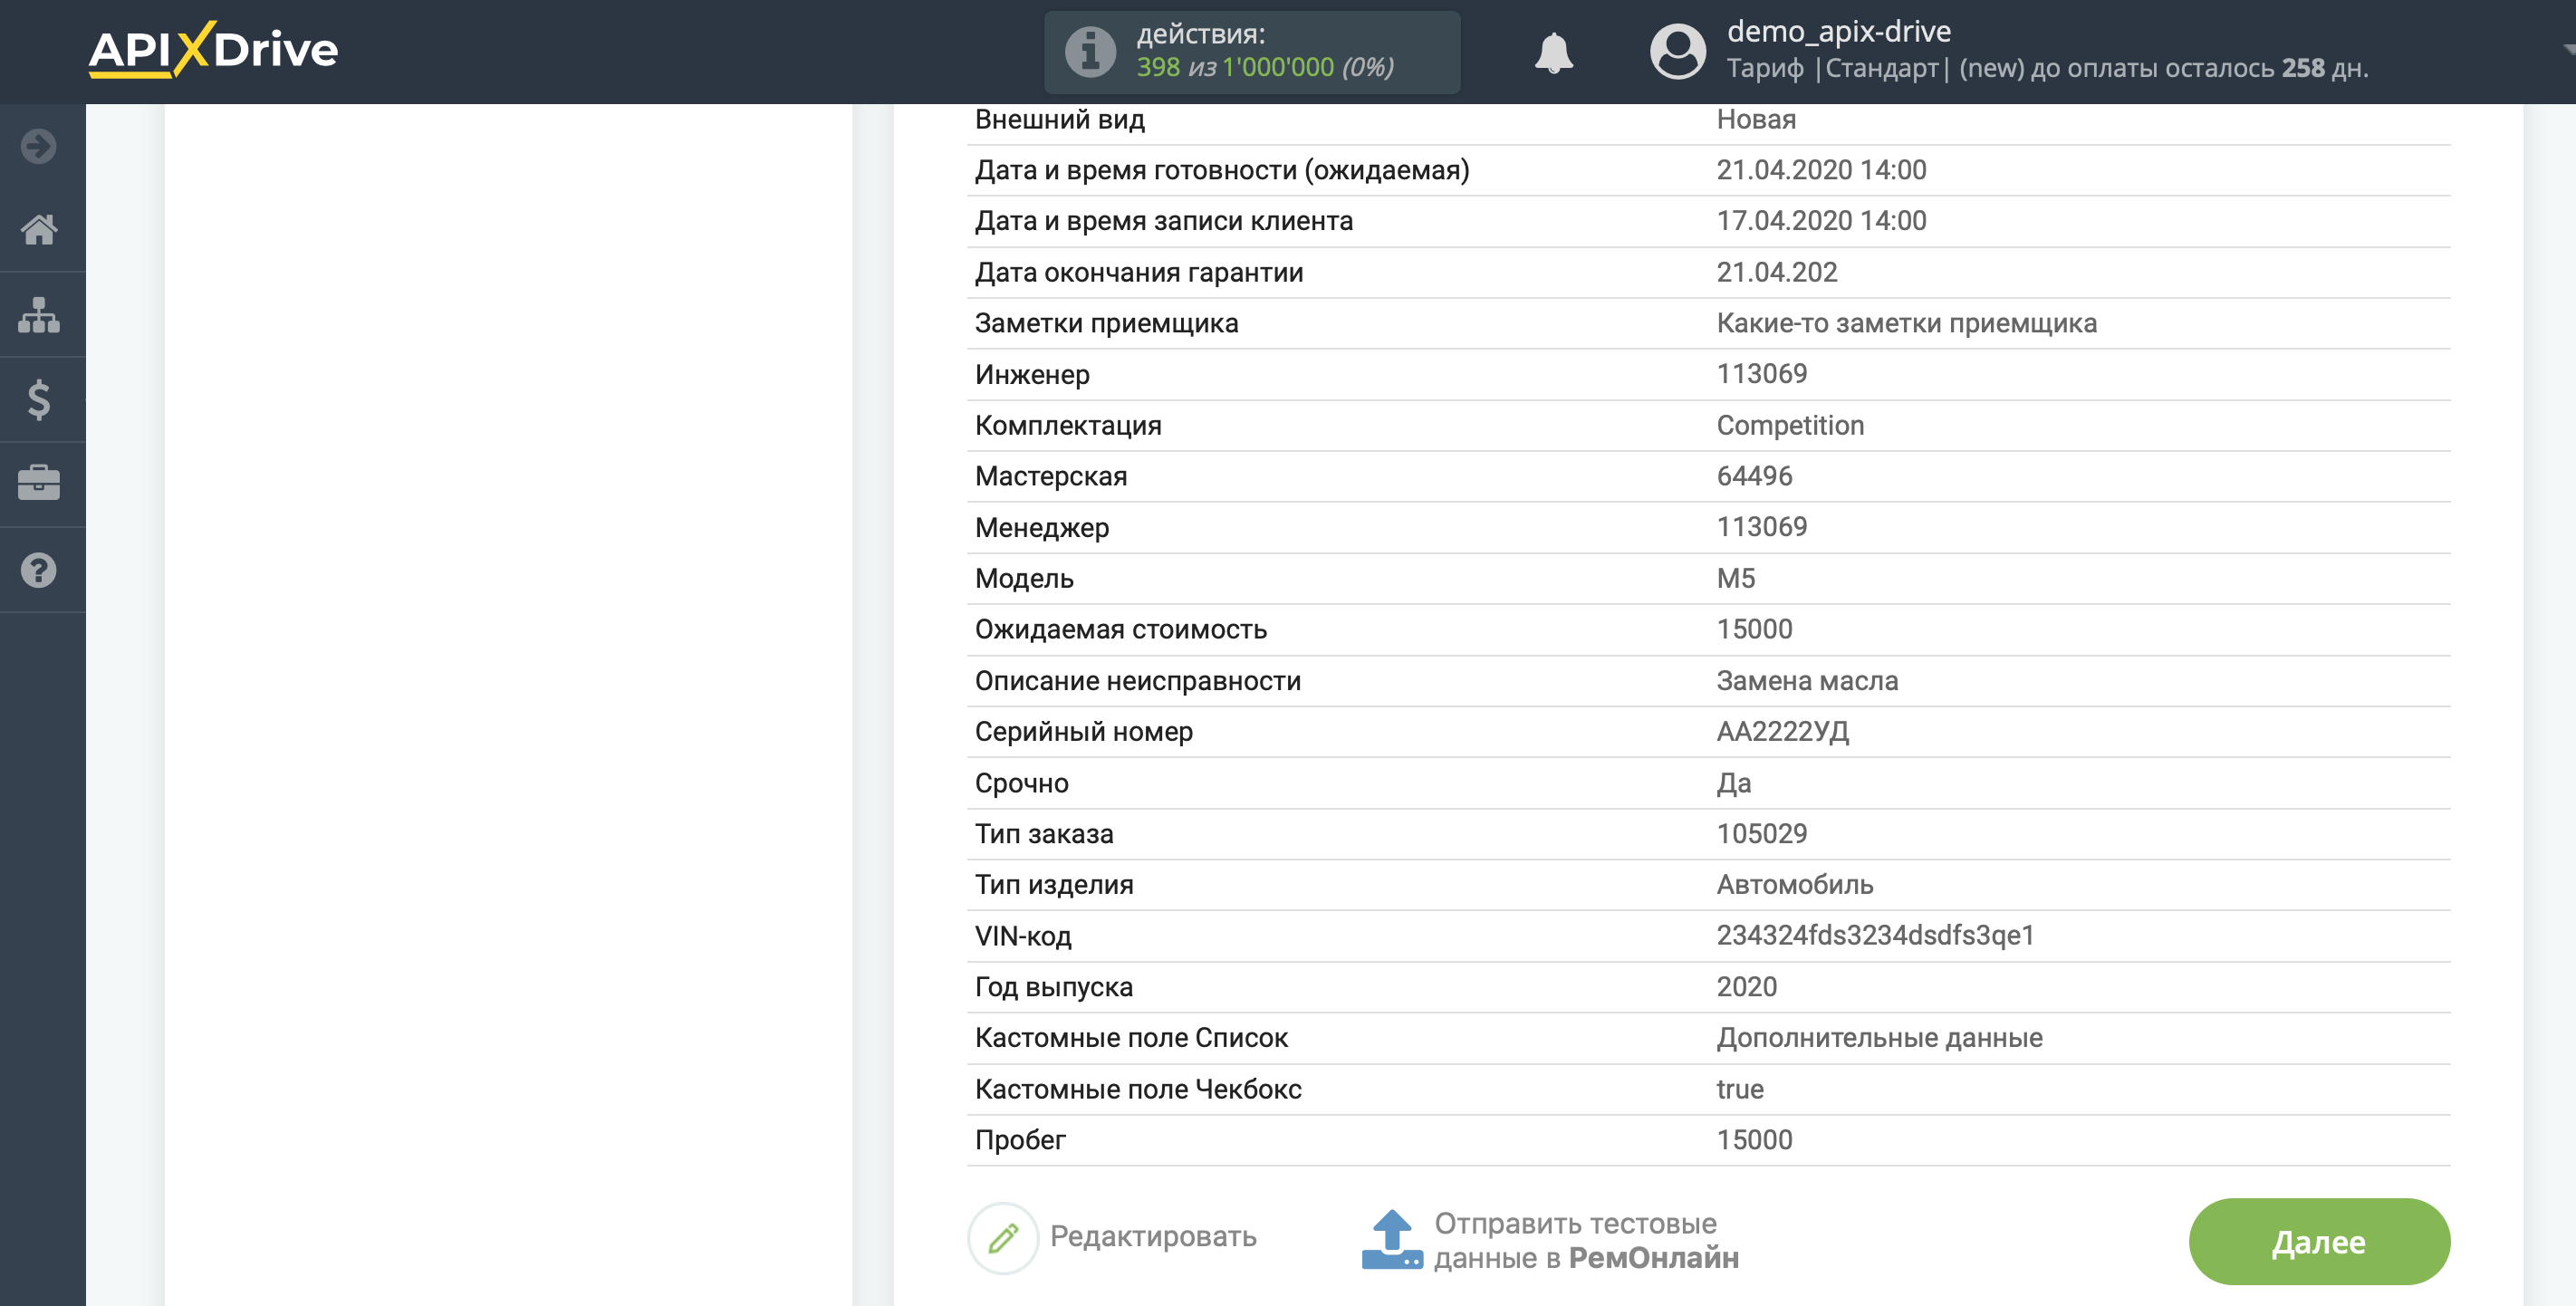Viewport: 2576px width, 1306px height.
Task: Click the label Серийный номер
Action: pos(1084,732)
